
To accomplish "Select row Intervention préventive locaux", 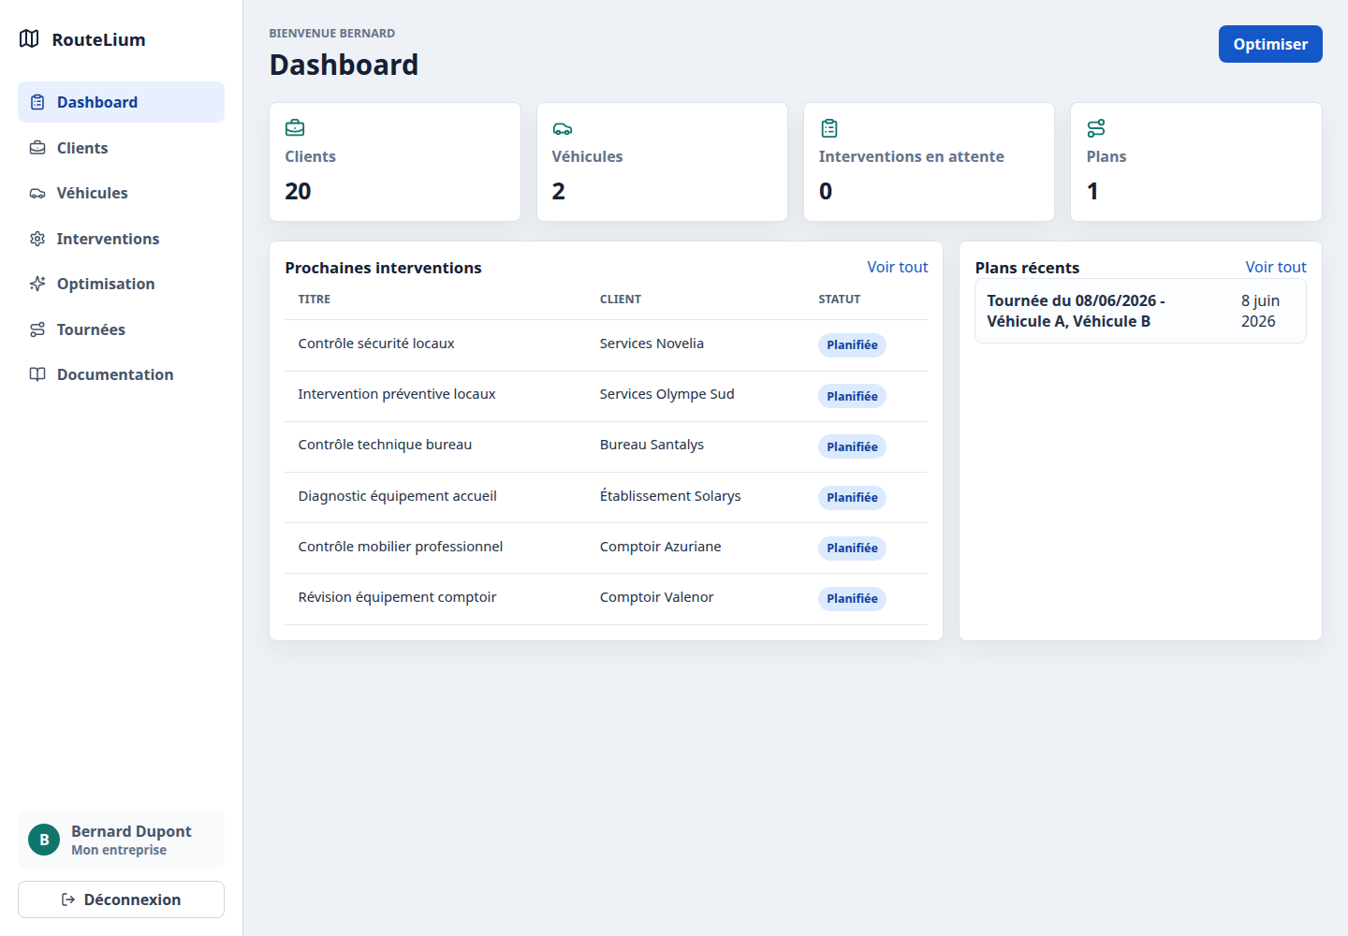I will [x=606, y=396].
